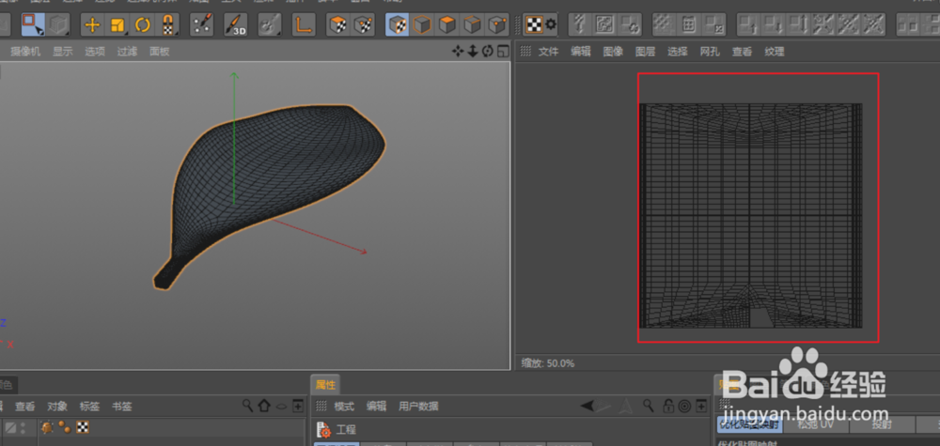The height and width of the screenshot is (446, 940).
Task: Toggle viewport maximize panel icon
Action: tap(503, 52)
